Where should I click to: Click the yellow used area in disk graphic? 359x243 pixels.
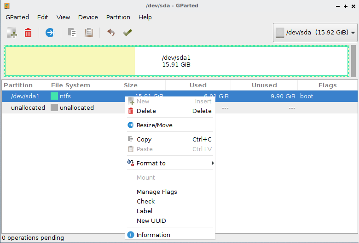(x=70, y=61)
